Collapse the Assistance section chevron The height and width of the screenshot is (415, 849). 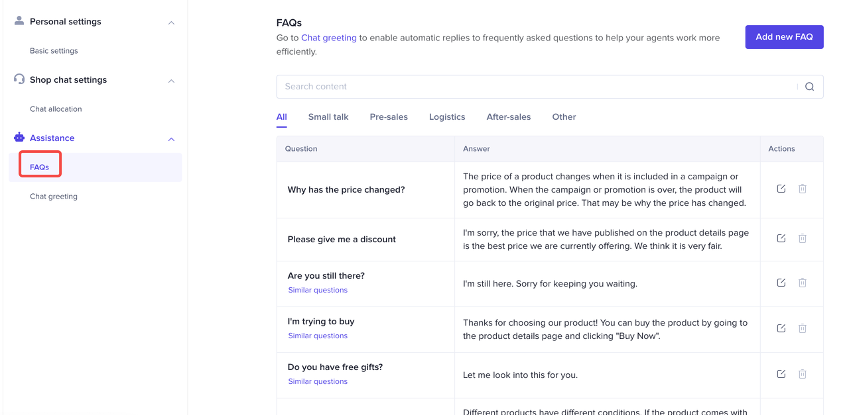click(171, 139)
